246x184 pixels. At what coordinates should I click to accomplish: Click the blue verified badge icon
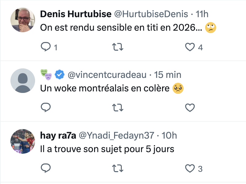coord(60,74)
